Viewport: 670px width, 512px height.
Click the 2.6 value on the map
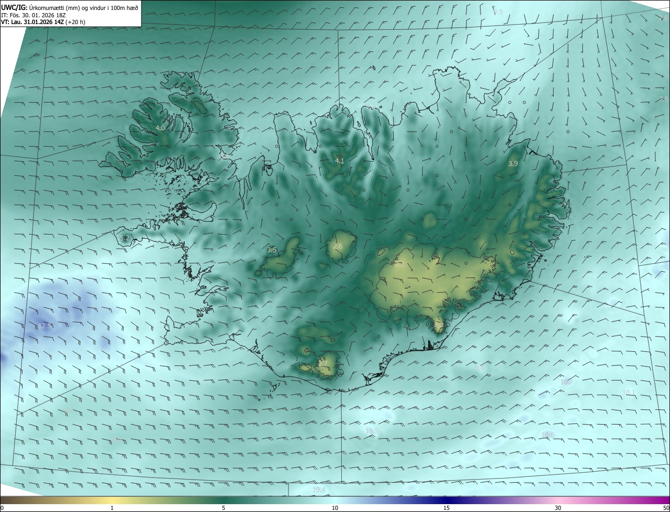(338, 246)
